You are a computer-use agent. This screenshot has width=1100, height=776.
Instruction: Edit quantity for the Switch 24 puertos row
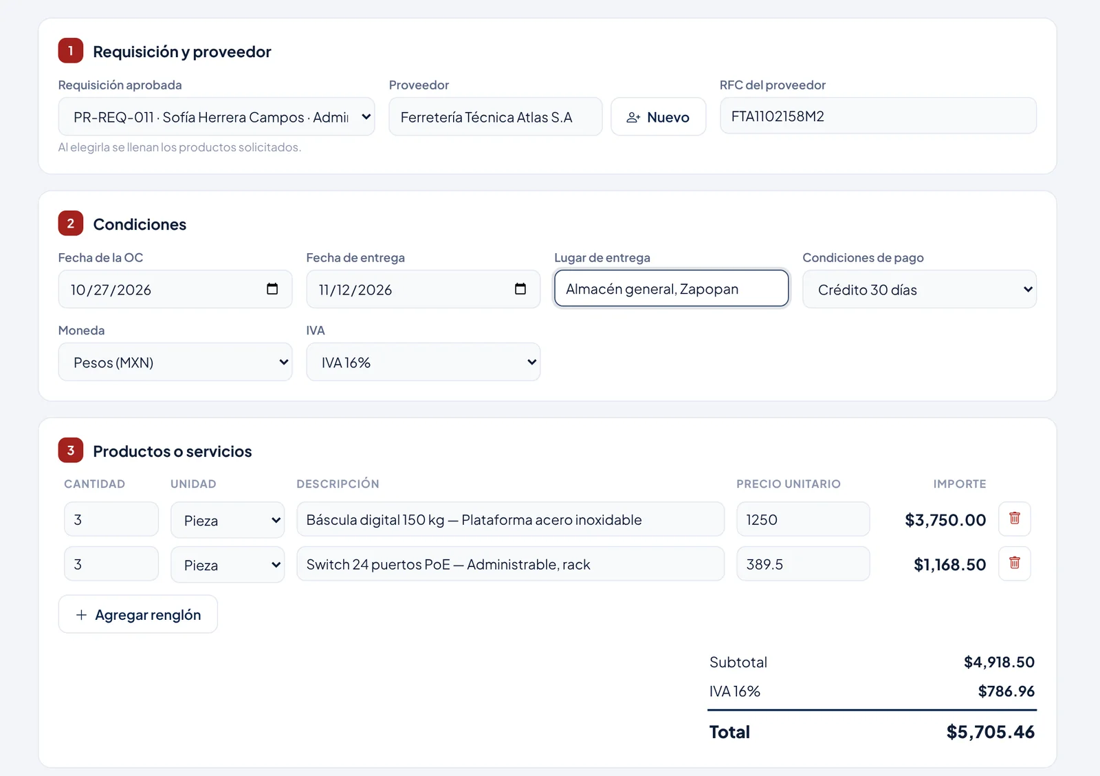pyautogui.click(x=111, y=564)
